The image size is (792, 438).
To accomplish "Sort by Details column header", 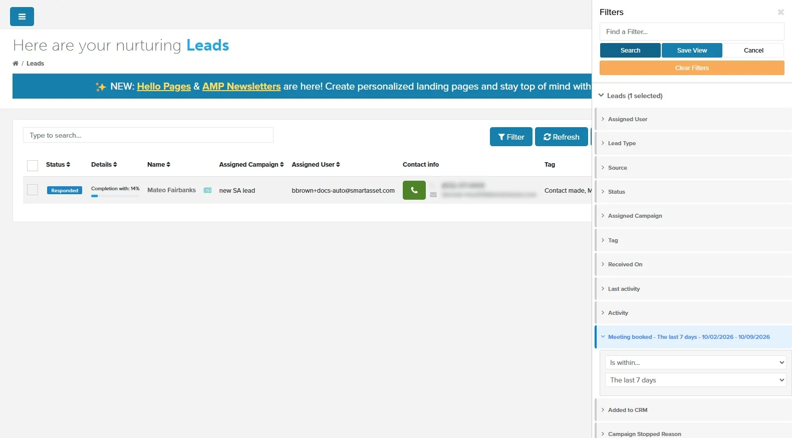I will pos(104,164).
